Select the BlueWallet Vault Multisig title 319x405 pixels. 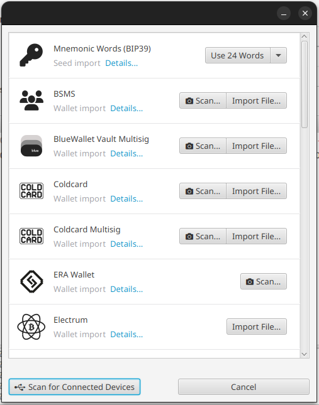pos(101,139)
